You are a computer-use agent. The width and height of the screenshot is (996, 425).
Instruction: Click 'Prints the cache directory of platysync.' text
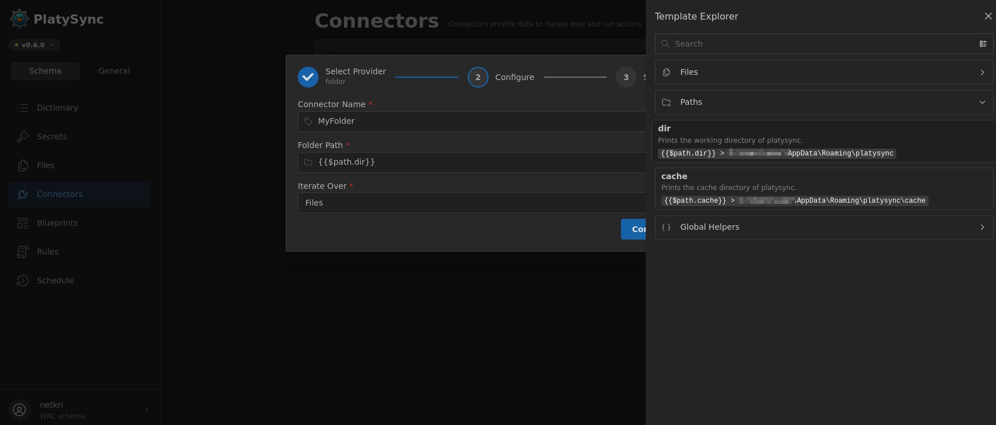[729, 188]
